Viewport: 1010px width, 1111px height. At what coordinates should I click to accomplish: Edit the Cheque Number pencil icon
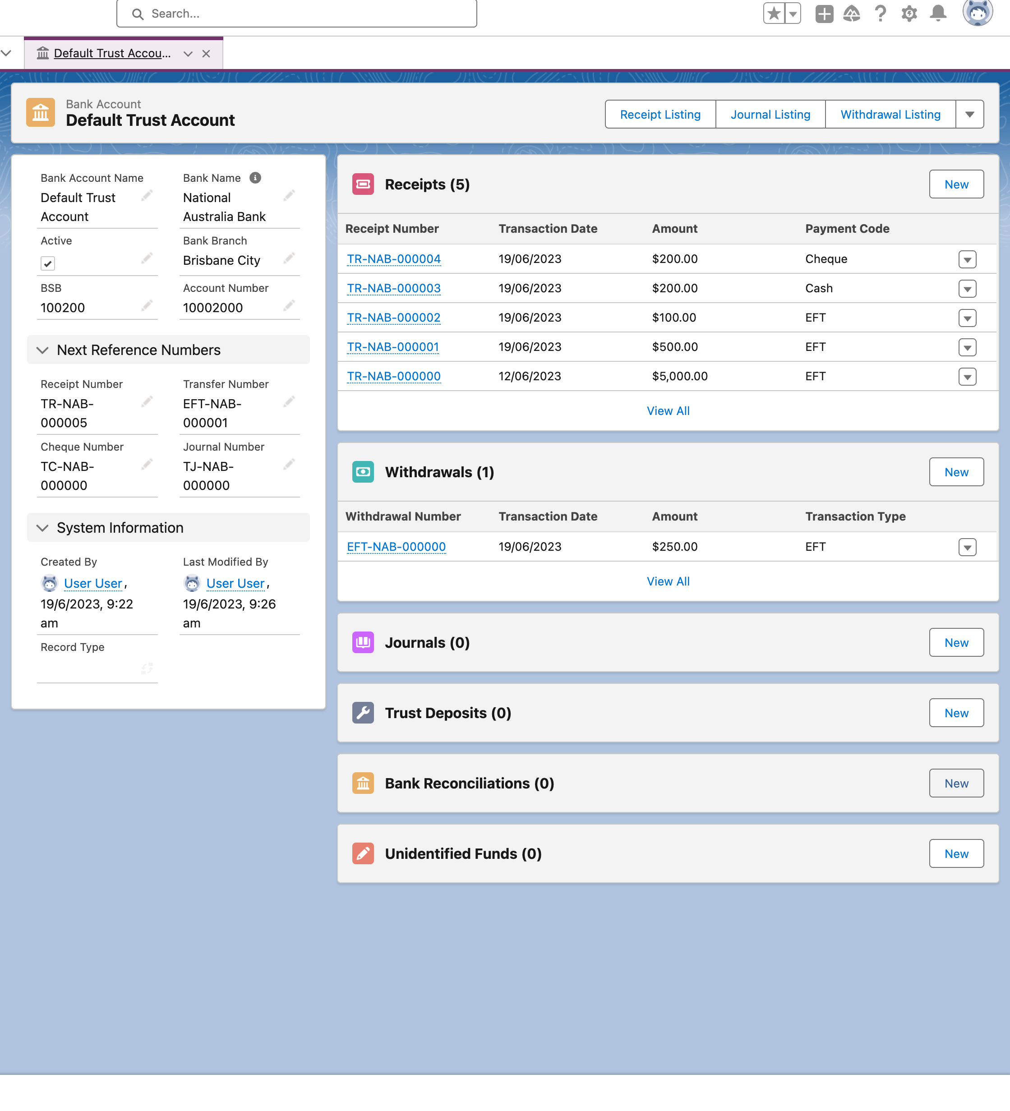click(x=147, y=465)
